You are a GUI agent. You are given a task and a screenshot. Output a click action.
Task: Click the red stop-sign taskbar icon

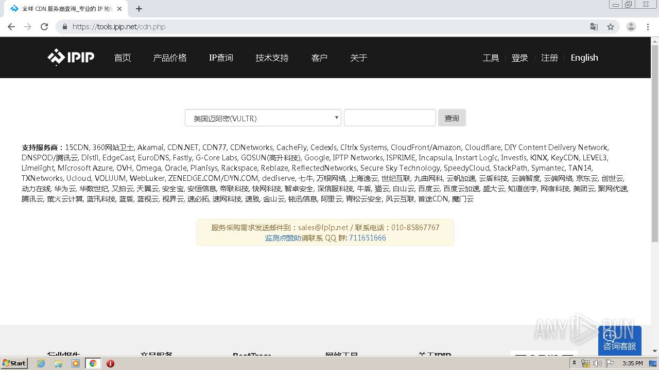[x=110, y=363]
